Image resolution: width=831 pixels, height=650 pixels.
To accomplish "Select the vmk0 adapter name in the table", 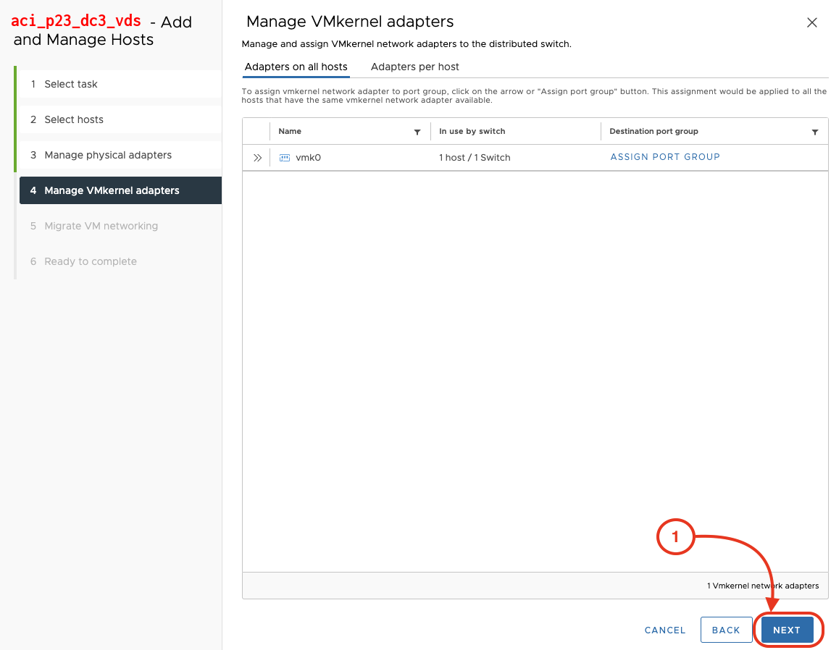I will [x=309, y=157].
